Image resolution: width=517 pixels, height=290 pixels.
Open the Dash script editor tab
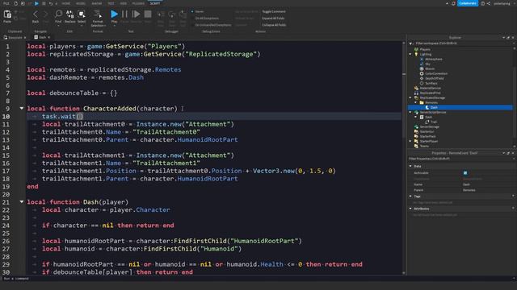coord(42,38)
